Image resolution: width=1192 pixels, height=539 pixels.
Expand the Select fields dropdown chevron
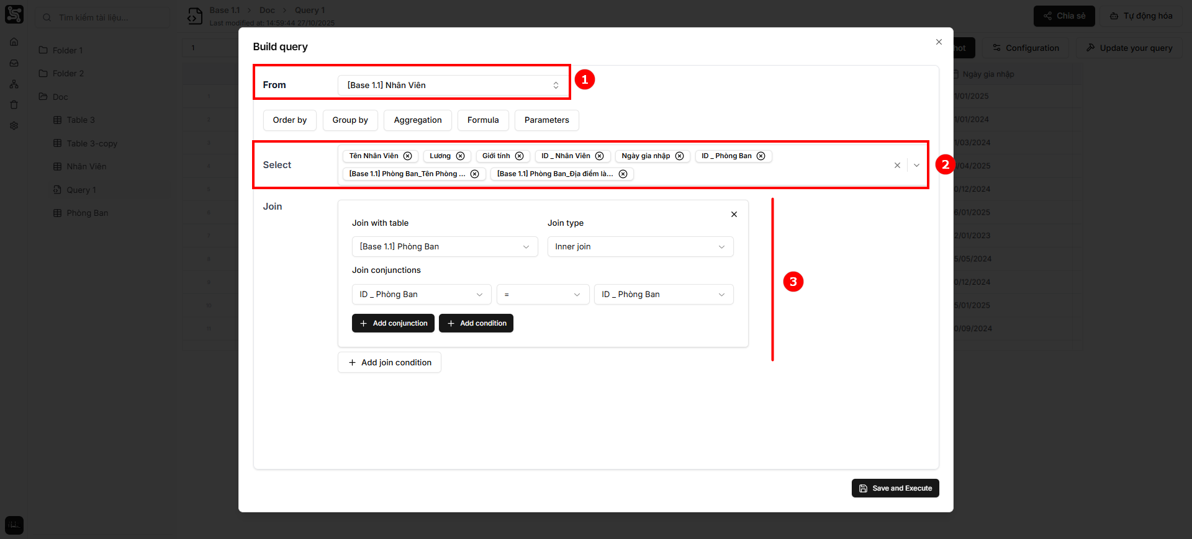(916, 166)
